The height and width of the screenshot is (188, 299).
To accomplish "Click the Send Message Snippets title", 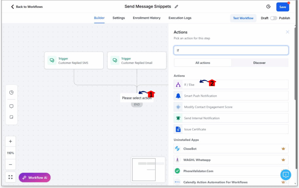I will (147, 6).
